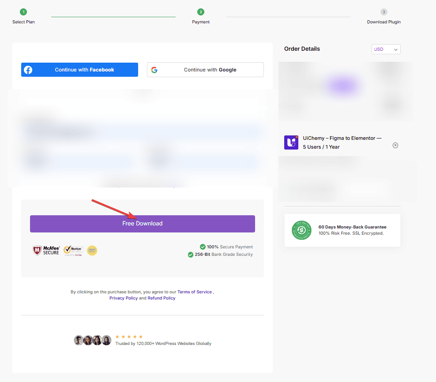Open the Privacy Policy link
436x382 pixels.
pyautogui.click(x=123, y=298)
